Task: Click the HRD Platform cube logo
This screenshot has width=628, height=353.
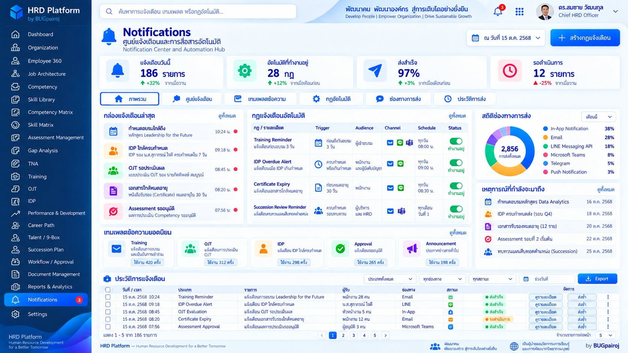Action: click(16, 12)
